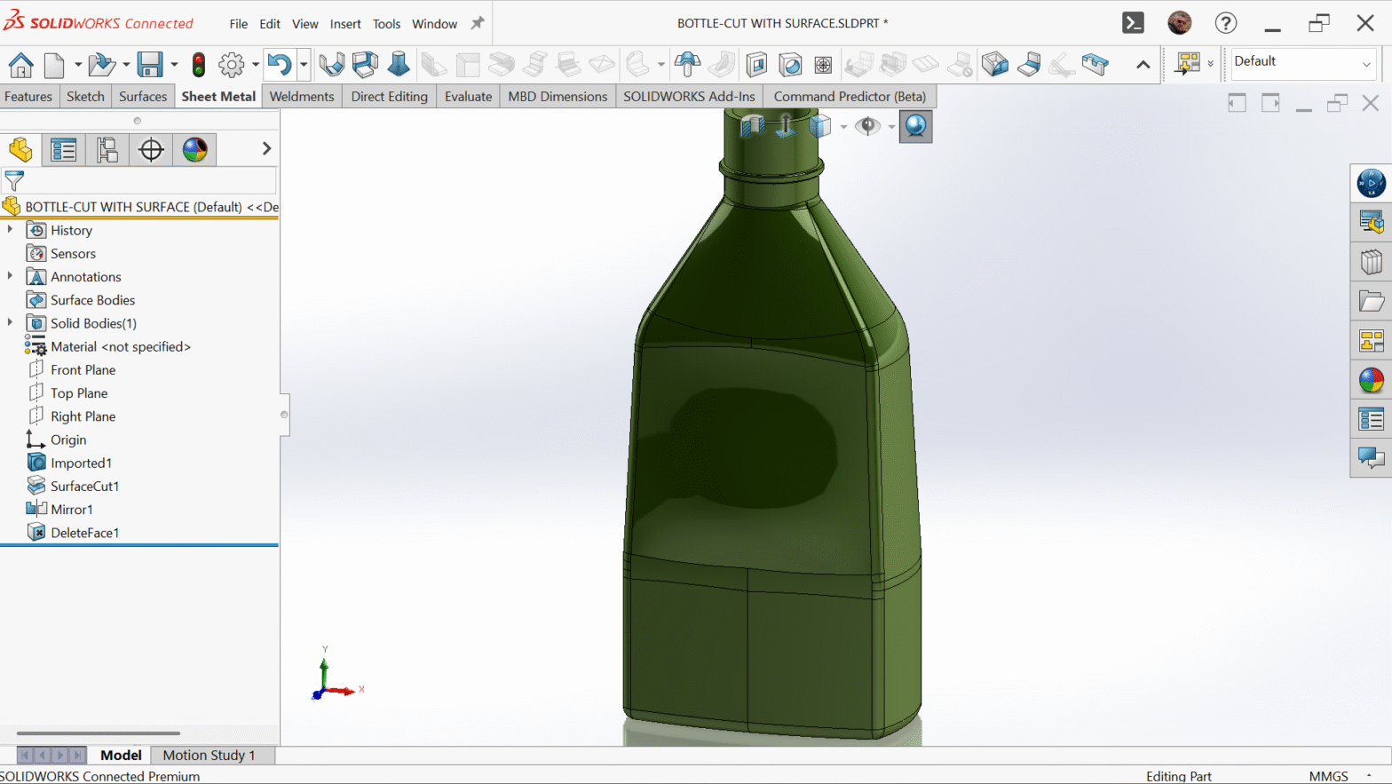Open View Palette in the task pane
This screenshot has height=784, width=1392.
[1372, 341]
